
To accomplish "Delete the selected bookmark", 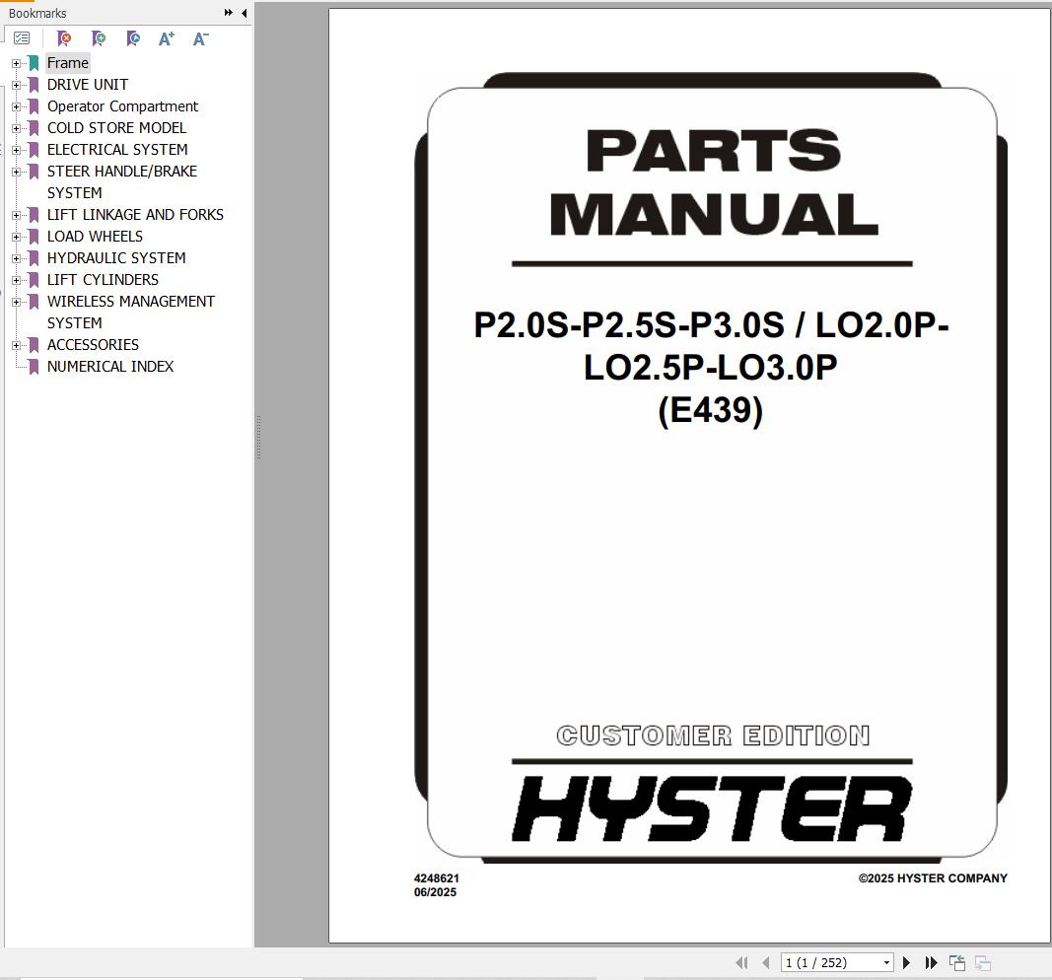I will point(64,38).
